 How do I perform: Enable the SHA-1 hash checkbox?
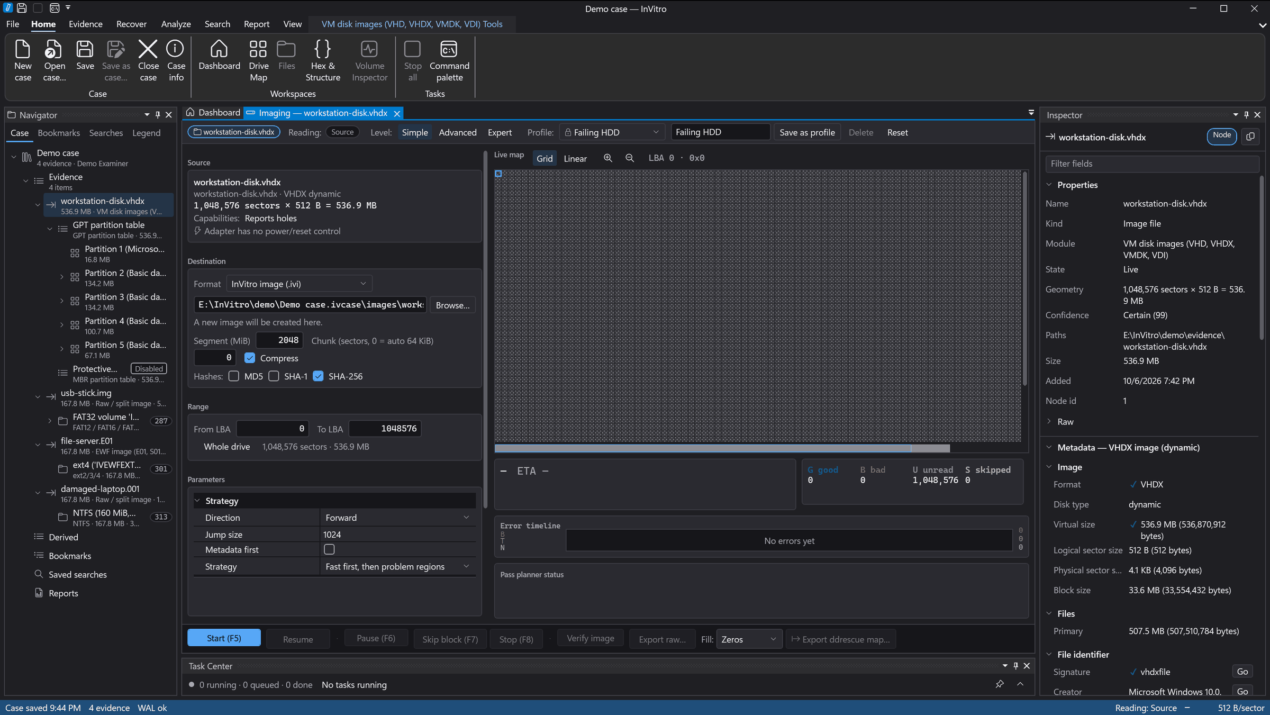tap(274, 376)
